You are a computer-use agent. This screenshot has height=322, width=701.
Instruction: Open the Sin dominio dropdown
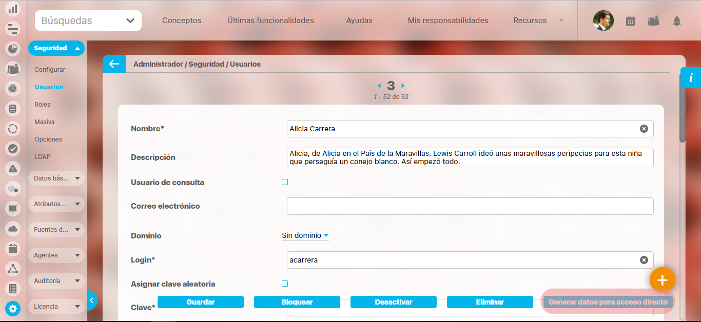click(x=305, y=236)
